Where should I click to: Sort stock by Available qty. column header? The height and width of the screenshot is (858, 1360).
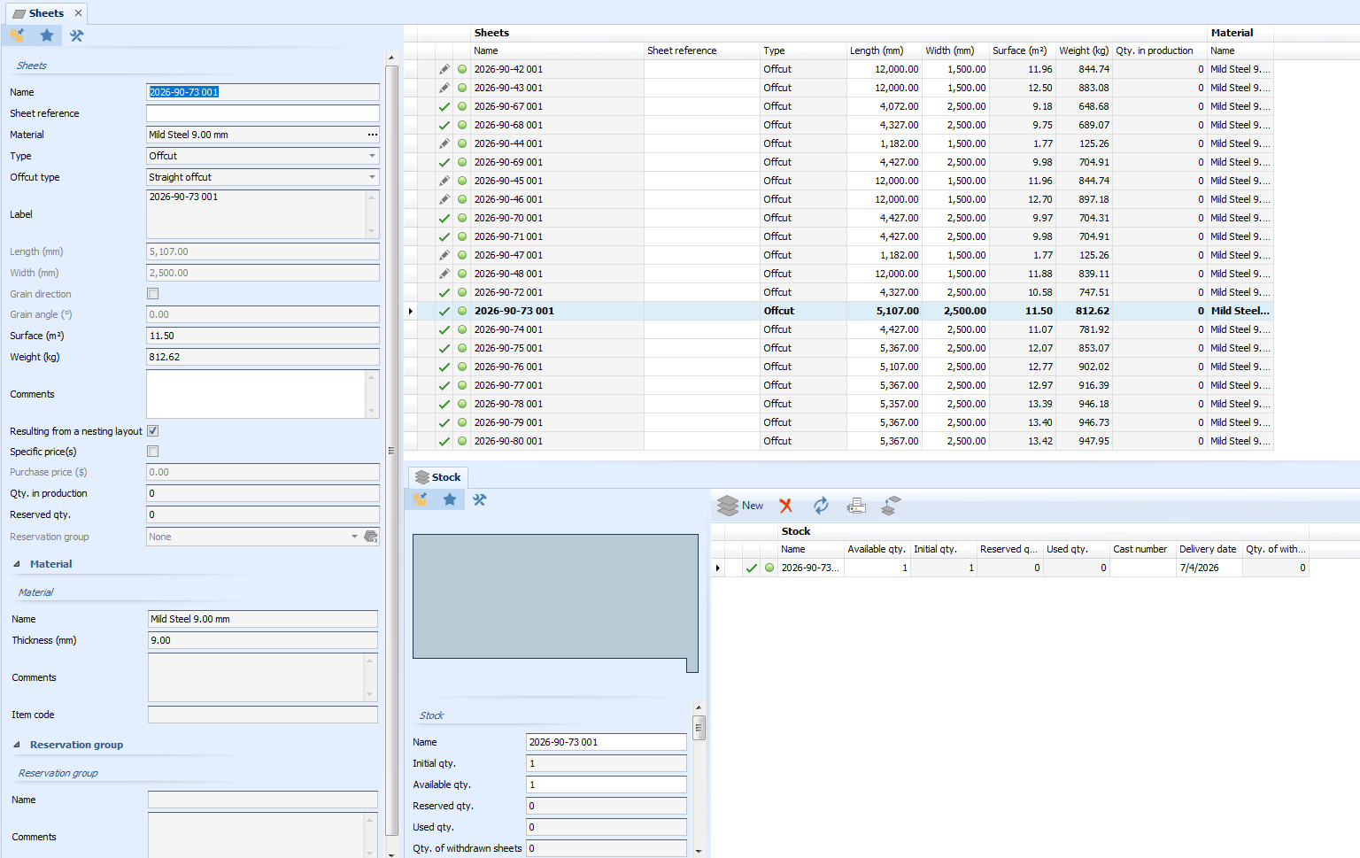pyautogui.click(x=877, y=549)
